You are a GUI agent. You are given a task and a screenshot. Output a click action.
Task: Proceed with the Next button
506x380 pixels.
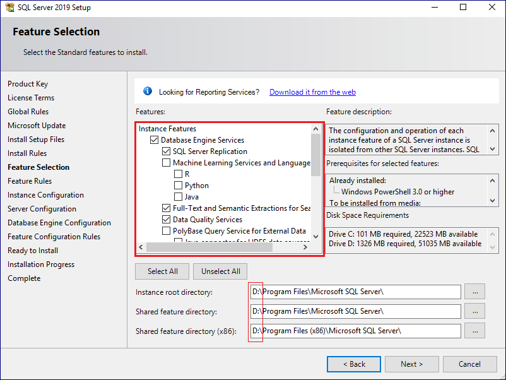click(x=412, y=364)
